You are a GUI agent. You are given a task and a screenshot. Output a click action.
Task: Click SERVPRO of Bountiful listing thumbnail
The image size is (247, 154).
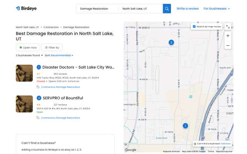point(24,104)
